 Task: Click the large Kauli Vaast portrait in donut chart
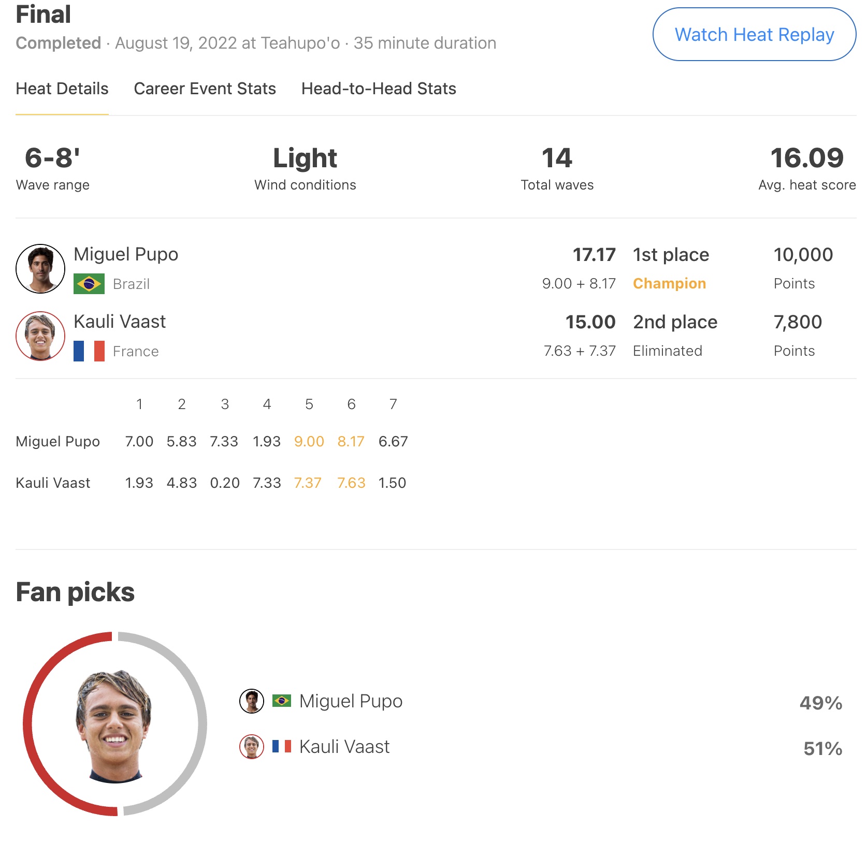(114, 725)
